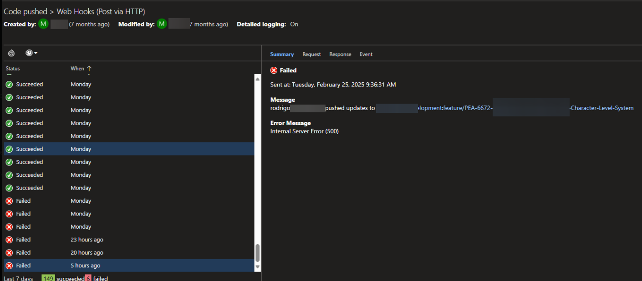Viewport: 642px width, 281px height.
Task: Show the Event tab
Action: point(366,55)
